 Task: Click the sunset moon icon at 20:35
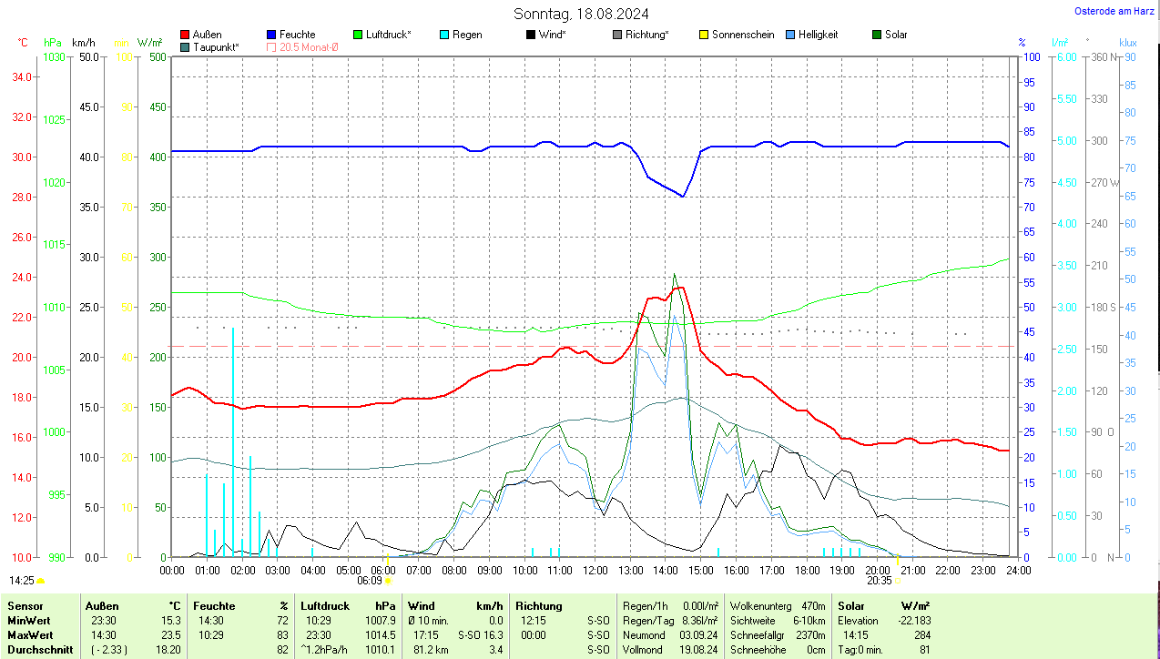coord(898,580)
